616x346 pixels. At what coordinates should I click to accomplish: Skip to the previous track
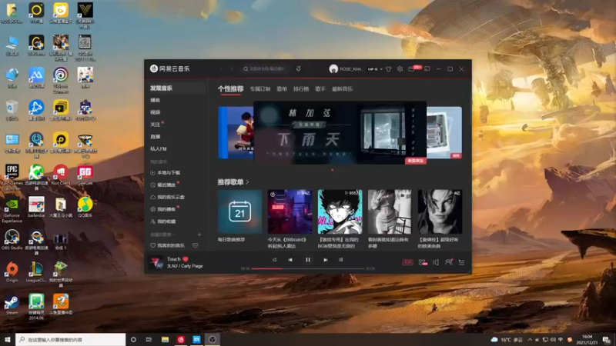tap(290, 260)
